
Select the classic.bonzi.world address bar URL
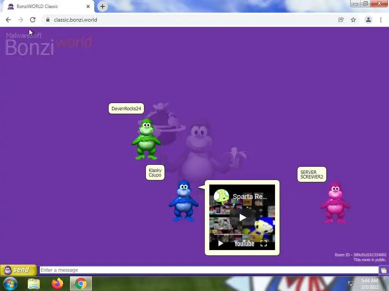pyautogui.click(x=76, y=20)
